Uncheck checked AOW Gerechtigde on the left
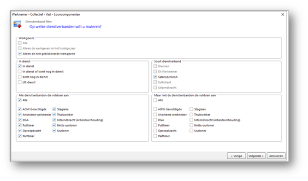308x181 pixels. click(x=20, y=109)
